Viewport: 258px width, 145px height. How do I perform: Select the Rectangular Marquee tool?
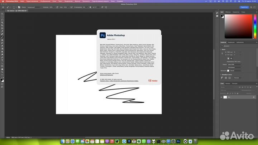point(2,17)
